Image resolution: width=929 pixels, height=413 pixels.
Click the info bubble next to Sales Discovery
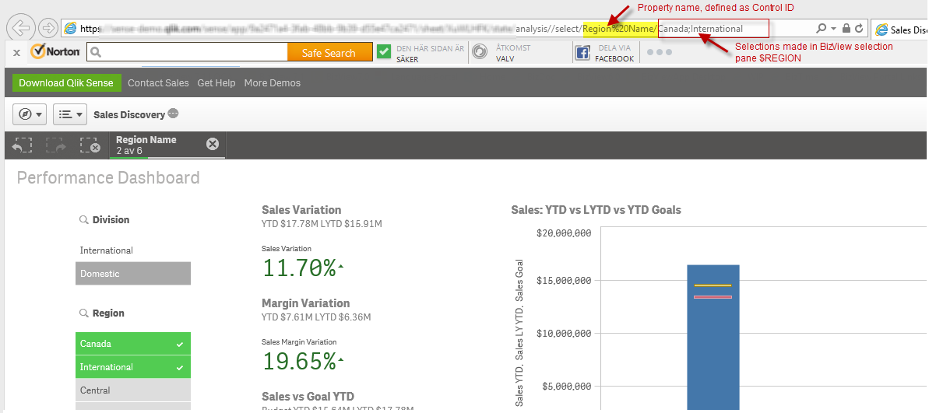point(173,114)
